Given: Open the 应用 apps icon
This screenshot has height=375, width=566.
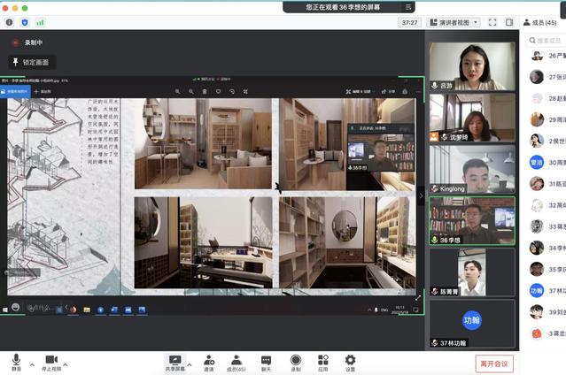Looking at the screenshot, I should (322, 359).
